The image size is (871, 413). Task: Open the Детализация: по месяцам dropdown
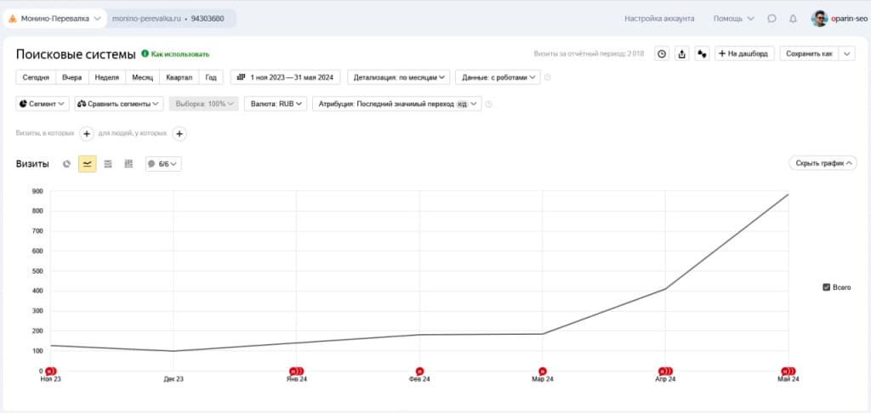[x=399, y=77]
